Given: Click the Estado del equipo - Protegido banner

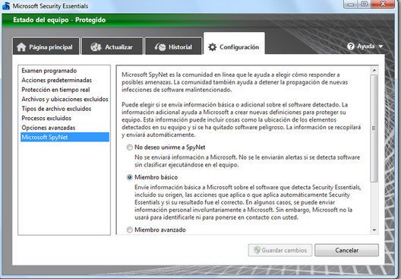Looking at the screenshot, I should point(198,20).
